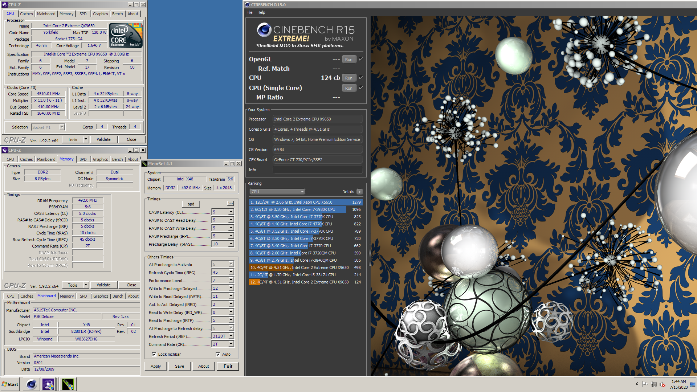Show hidden system tray icons
Viewport: 697px width, 392px height.
pos(637,384)
